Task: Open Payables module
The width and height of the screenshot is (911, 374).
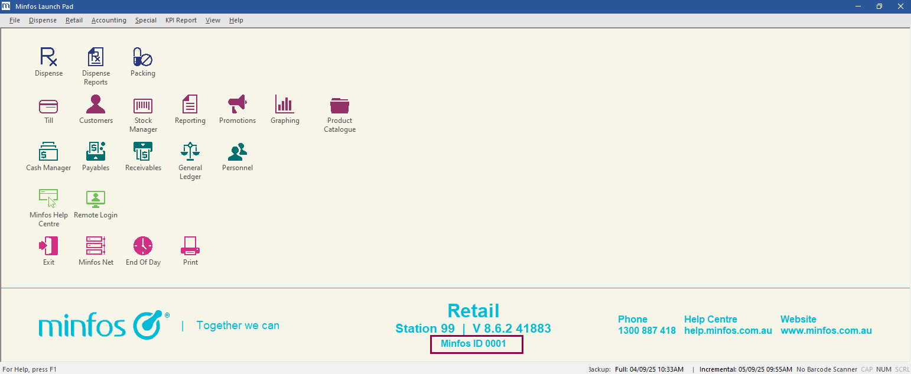Action: click(x=96, y=151)
